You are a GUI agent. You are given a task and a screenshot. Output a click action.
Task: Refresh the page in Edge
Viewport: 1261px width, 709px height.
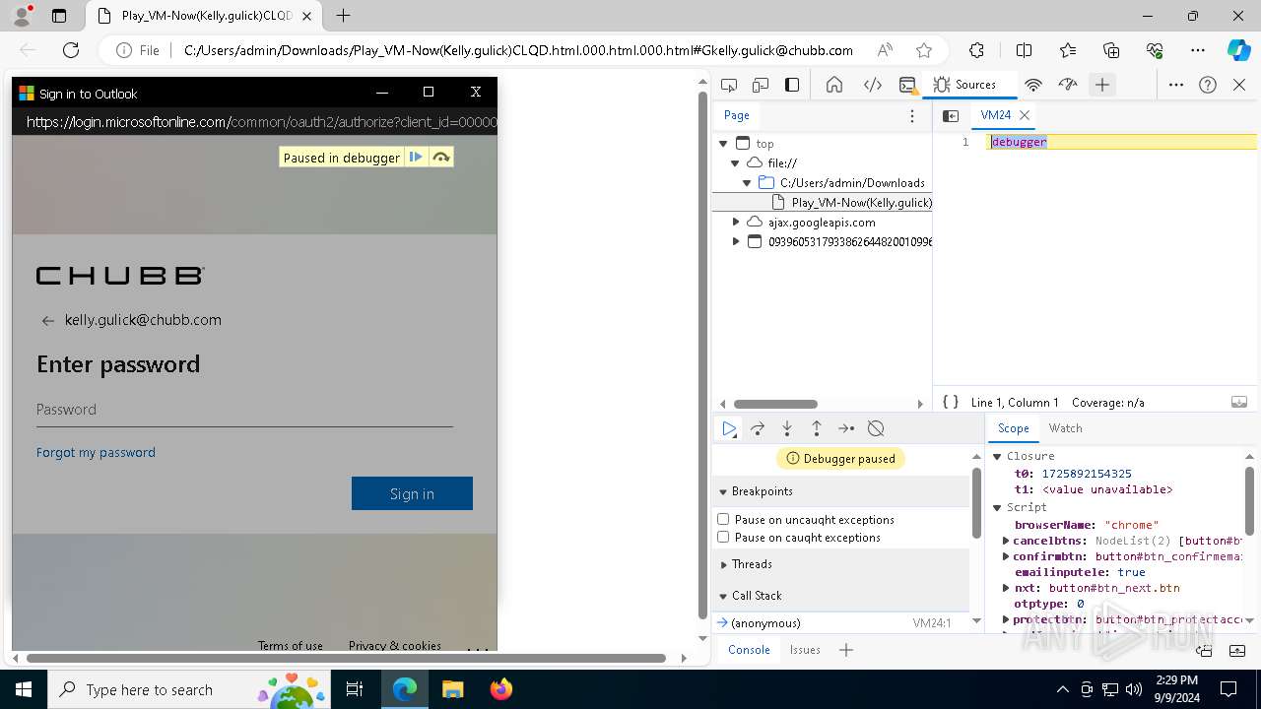tap(71, 50)
